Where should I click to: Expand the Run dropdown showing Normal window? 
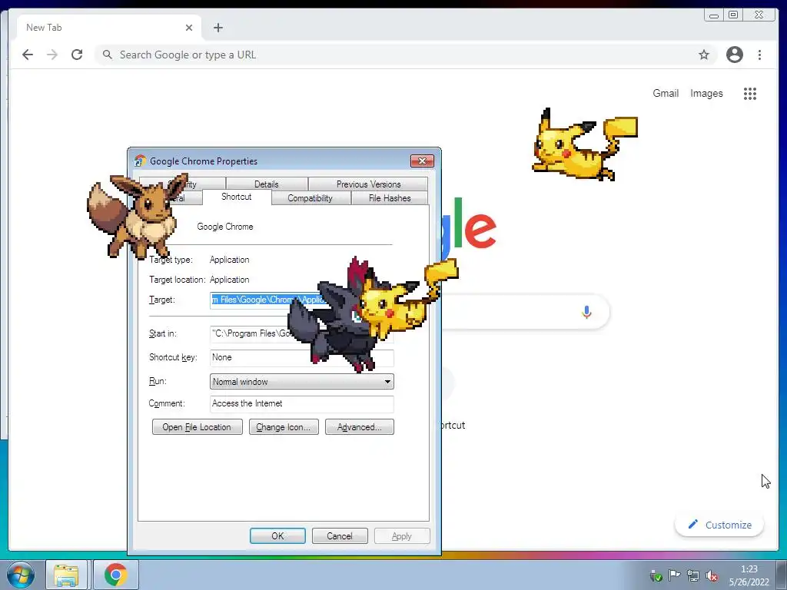301,381
